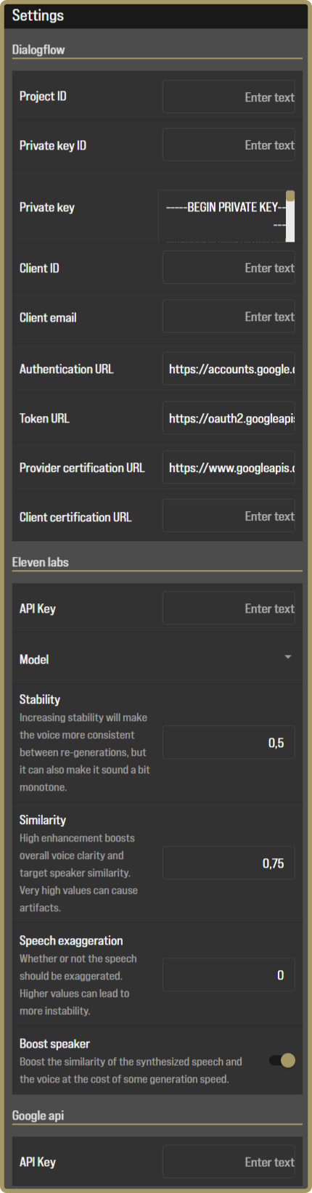Click the Speech exaggeration label text

[71, 940]
